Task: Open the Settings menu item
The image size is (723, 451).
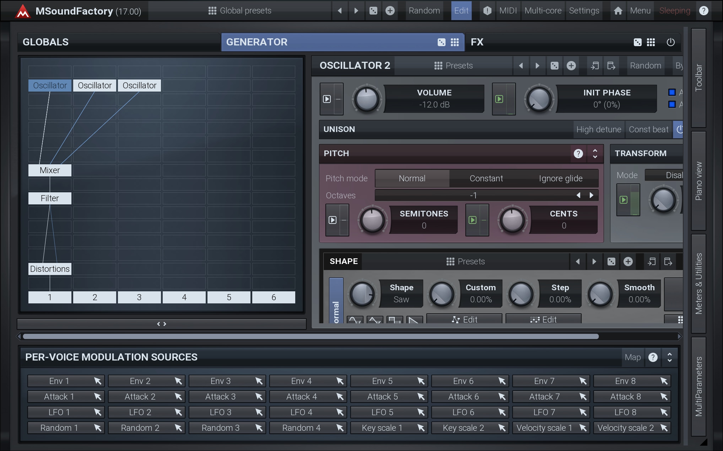Action: [x=584, y=11]
